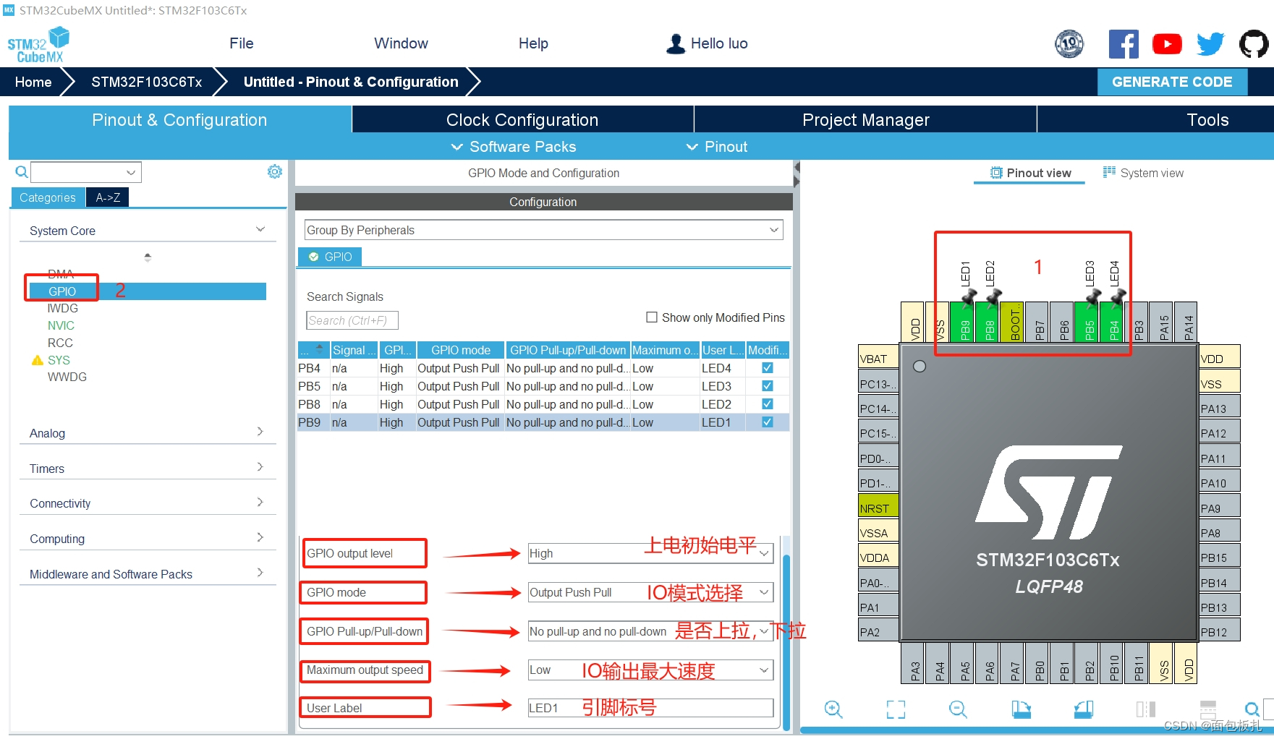Open the Window menu
The width and height of the screenshot is (1274, 739).
pos(402,43)
